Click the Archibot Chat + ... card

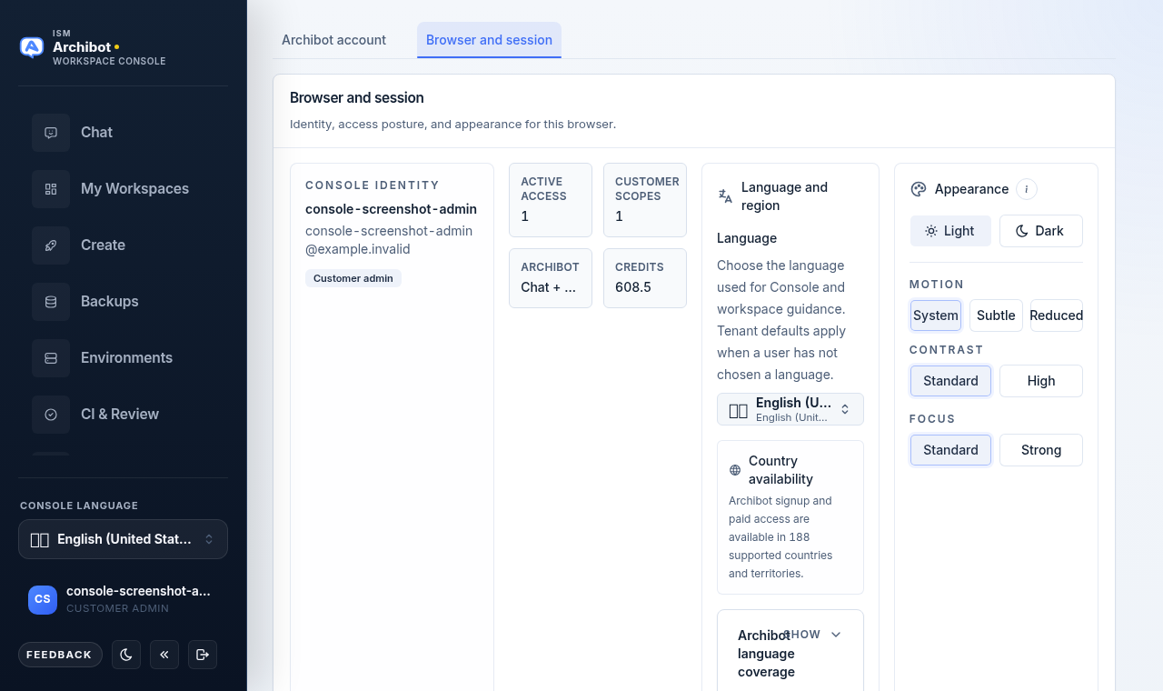coord(551,278)
